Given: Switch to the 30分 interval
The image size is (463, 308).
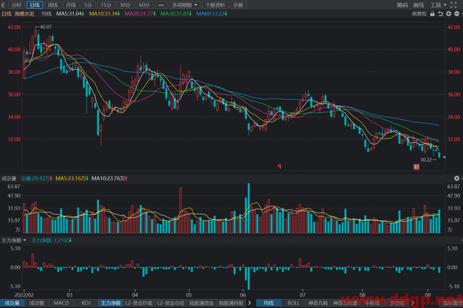Looking at the screenshot, I should click(125, 5).
